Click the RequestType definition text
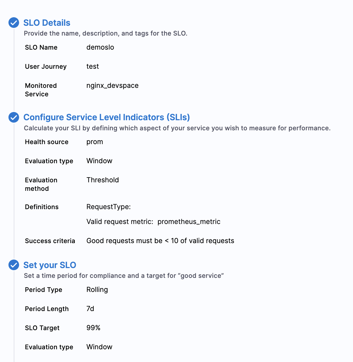The image size is (353, 362). [x=108, y=207]
